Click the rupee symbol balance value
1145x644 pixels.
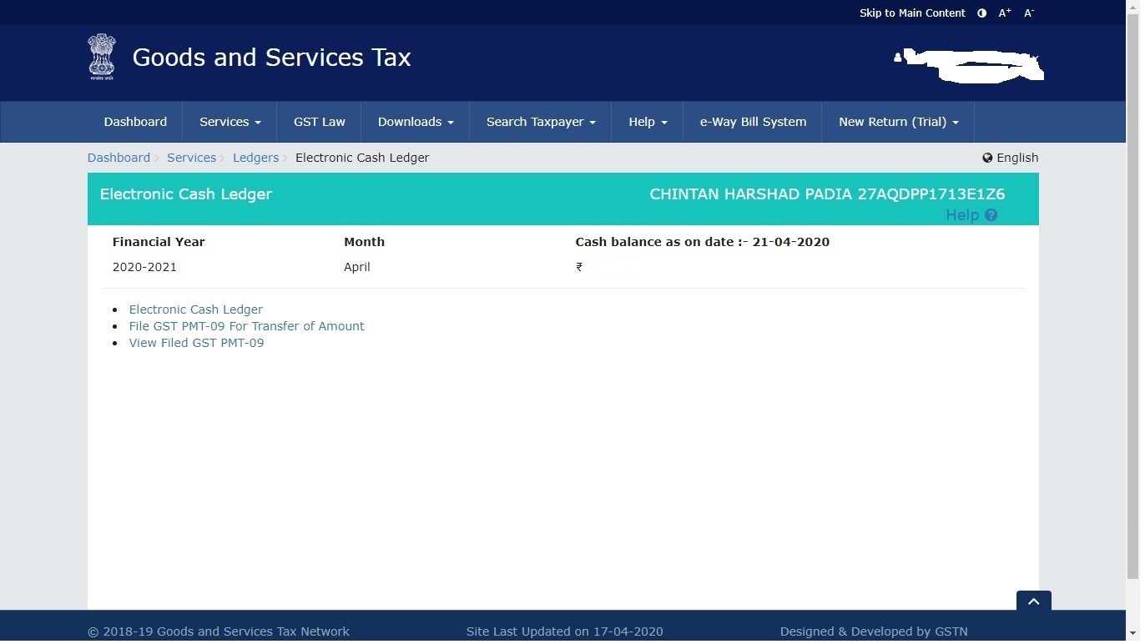pyautogui.click(x=579, y=267)
